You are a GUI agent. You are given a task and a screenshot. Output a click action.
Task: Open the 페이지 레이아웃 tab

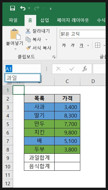tap(73, 20)
